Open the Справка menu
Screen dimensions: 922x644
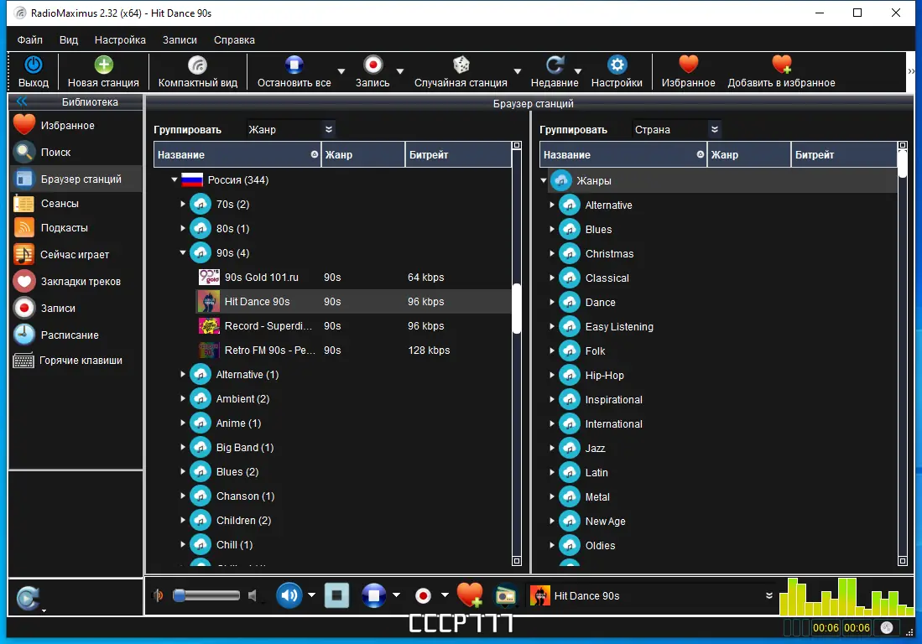pos(234,40)
